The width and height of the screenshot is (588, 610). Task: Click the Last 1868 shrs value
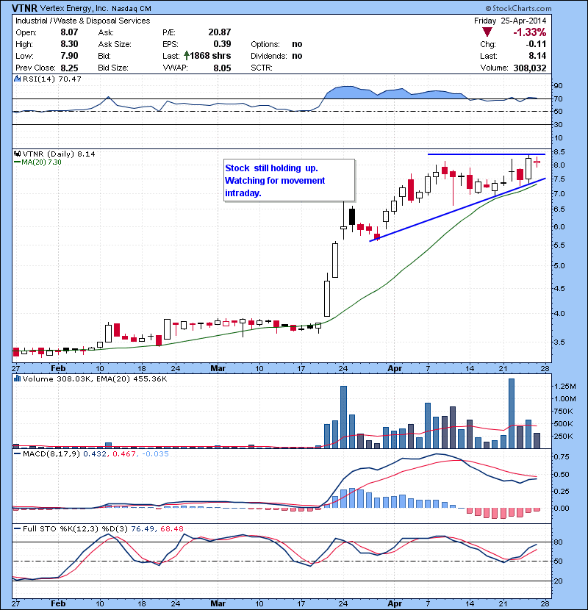(210, 56)
